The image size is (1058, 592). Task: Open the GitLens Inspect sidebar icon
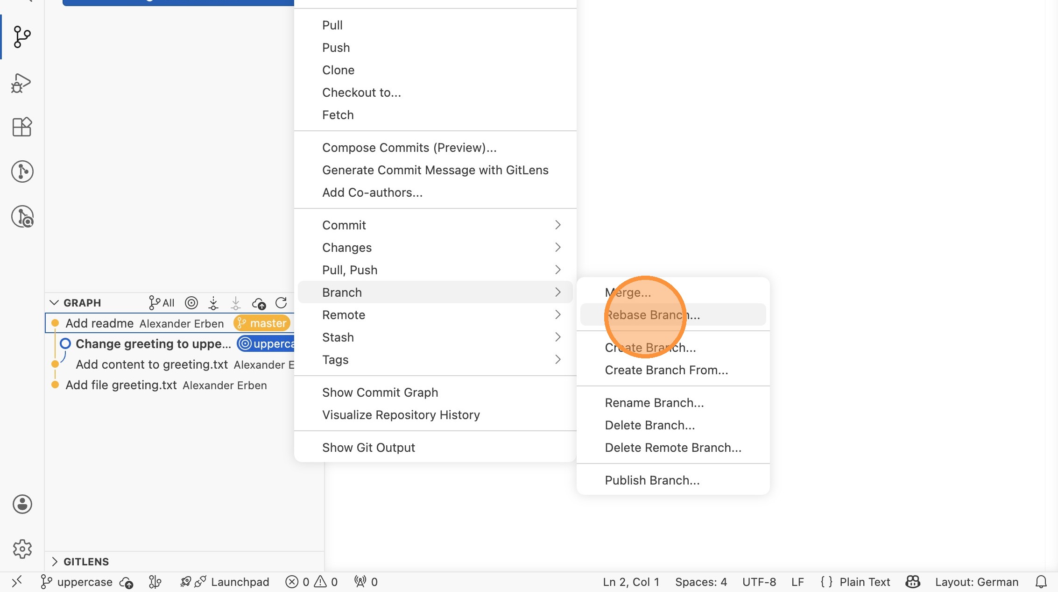(x=22, y=216)
